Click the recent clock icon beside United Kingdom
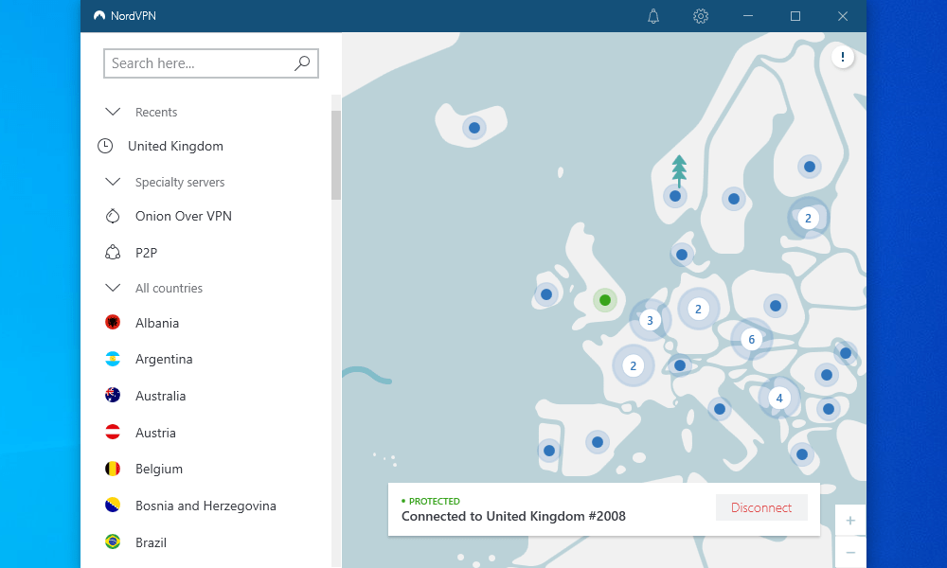Image resolution: width=947 pixels, height=568 pixels. click(x=105, y=146)
